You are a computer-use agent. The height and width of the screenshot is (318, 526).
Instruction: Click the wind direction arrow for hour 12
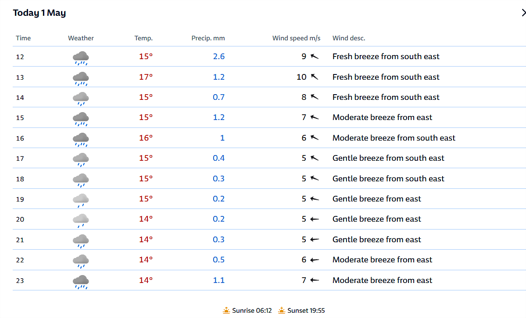314,57
